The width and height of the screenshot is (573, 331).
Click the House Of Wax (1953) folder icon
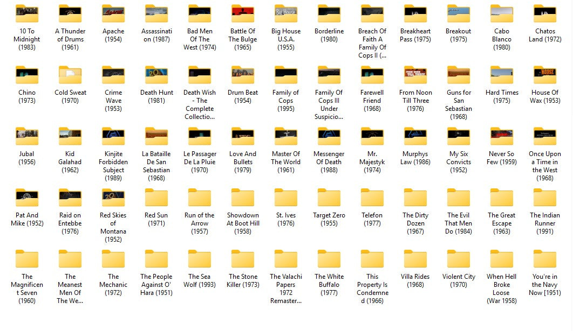click(x=545, y=75)
